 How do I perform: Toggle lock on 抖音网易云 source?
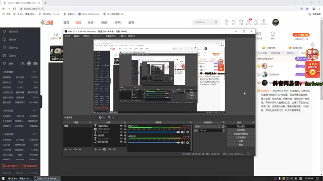pyautogui.click(x=125, y=126)
